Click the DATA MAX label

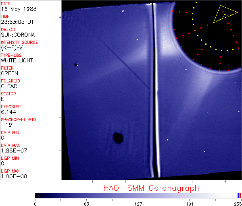(x=10, y=145)
